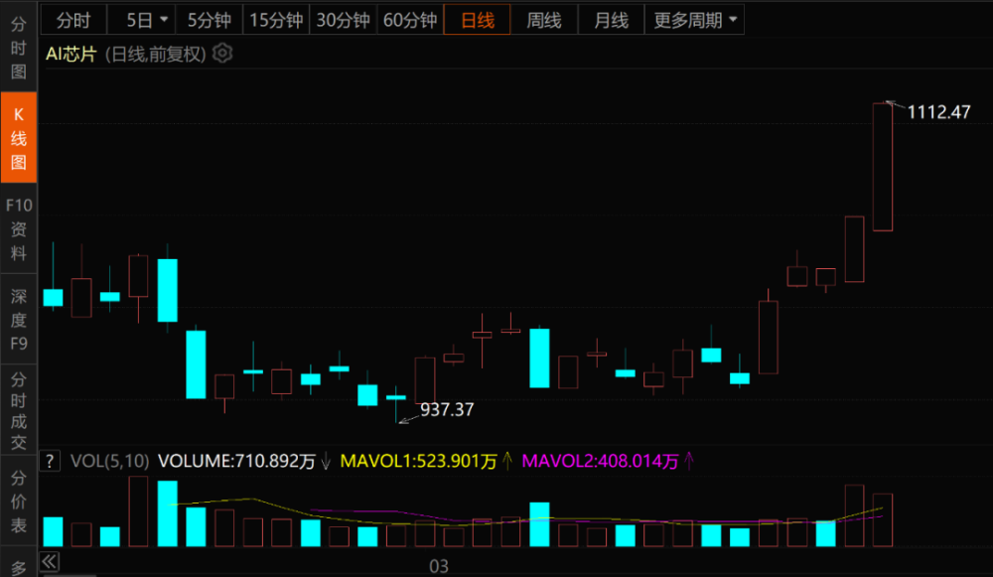The height and width of the screenshot is (577, 993).
Task: Switch to the 分时 tab
Action: [73, 20]
